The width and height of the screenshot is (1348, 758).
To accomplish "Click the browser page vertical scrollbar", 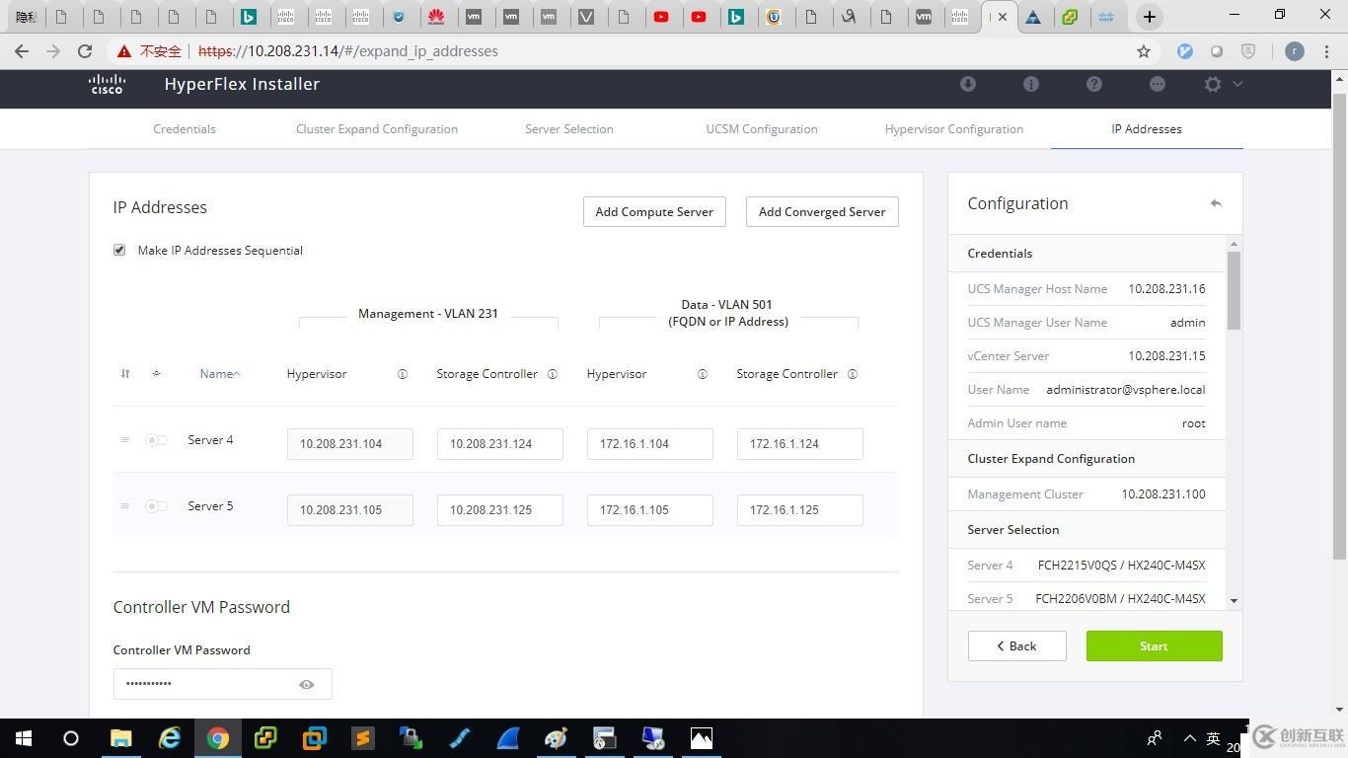I will click(1339, 326).
